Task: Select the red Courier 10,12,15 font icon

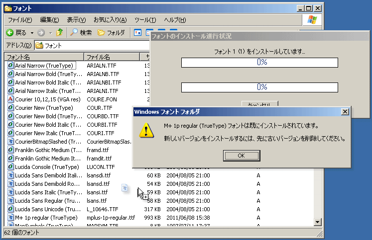Action: [10, 99]
